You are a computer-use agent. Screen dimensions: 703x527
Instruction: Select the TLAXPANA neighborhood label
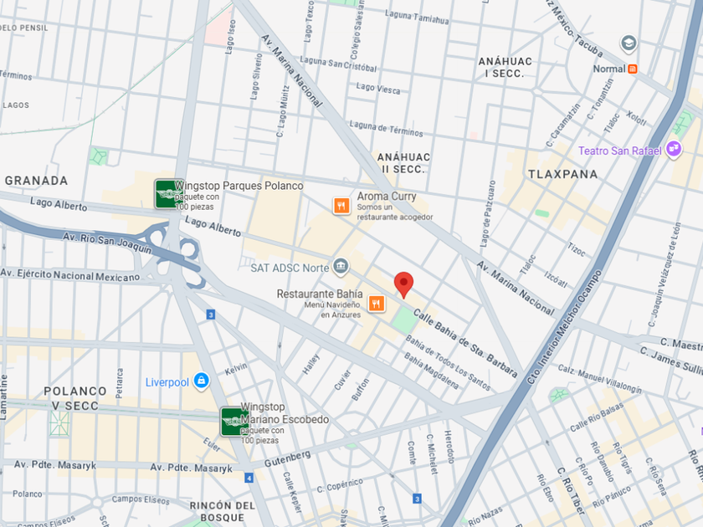click(562, 174)
